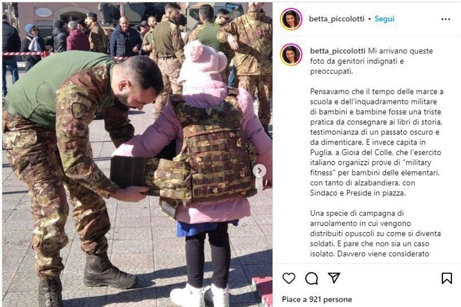Open caption avatar of betta_piccolotti
This screenshot has height=307, width=461.
click(291, 55)
